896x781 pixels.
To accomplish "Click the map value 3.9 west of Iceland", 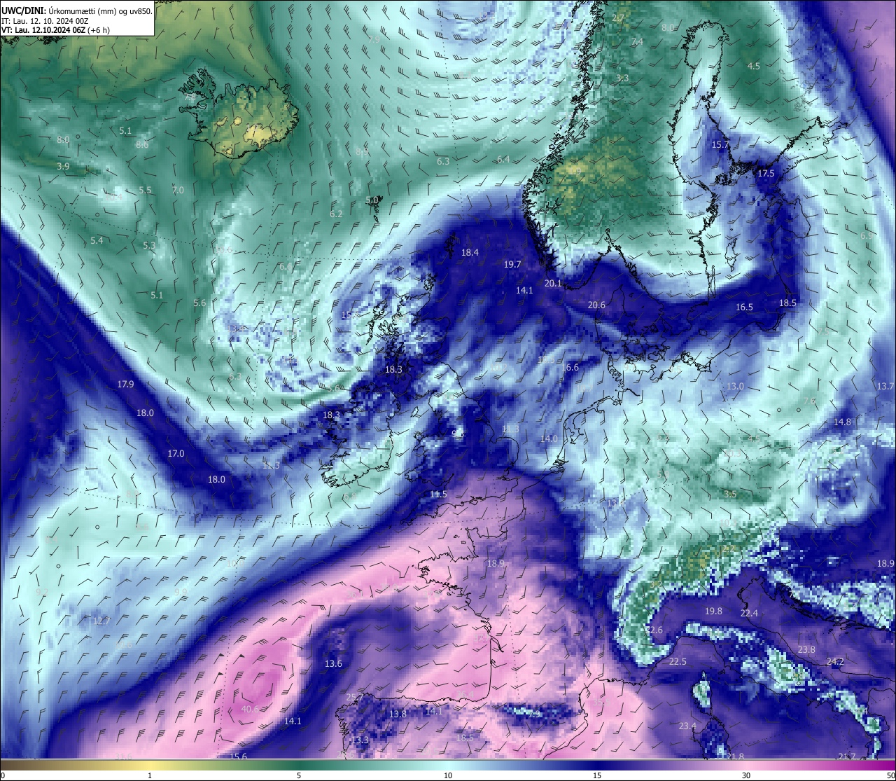I will coord(63,166).
